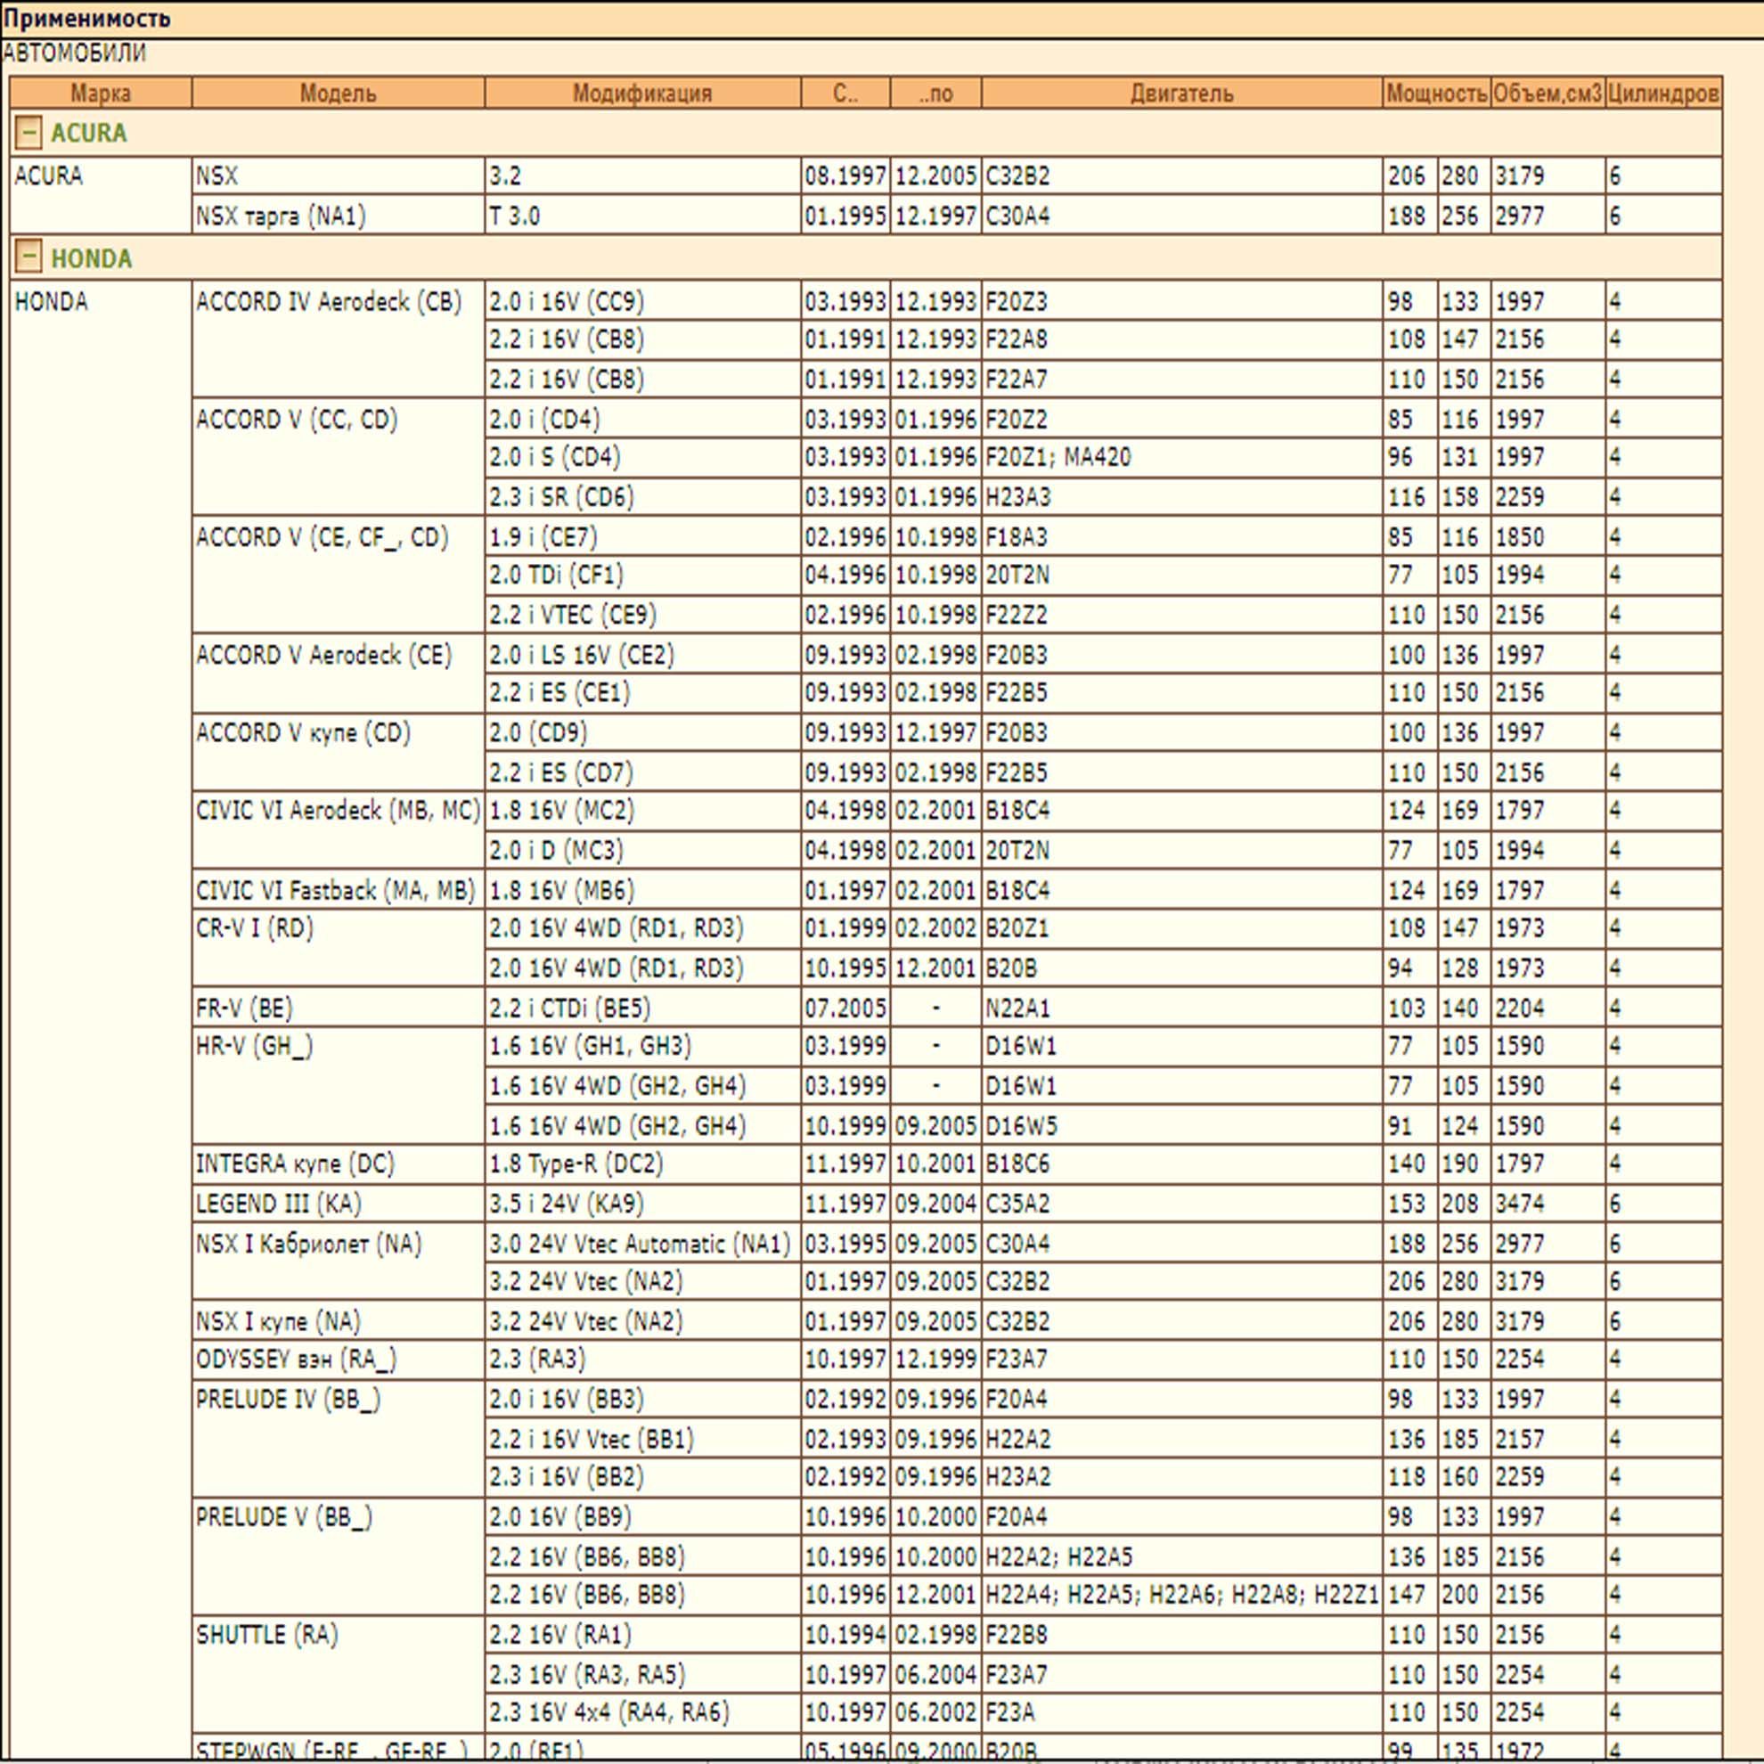
Task: Select 'ACCORD IV Aerodeck (CB)' model cell
Action: coord(338,338)
